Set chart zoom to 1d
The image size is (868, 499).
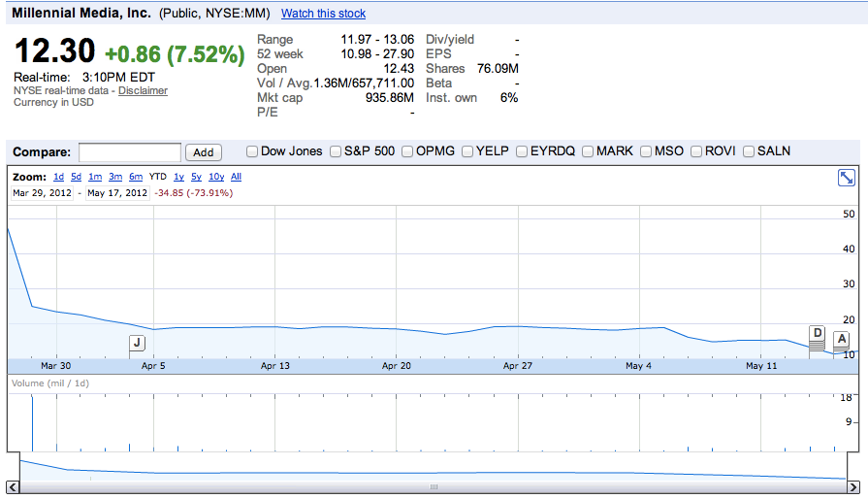coord(58,177)
